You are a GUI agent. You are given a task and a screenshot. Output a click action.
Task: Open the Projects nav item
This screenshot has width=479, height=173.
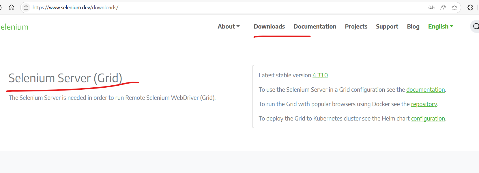[x=356, y=27]
